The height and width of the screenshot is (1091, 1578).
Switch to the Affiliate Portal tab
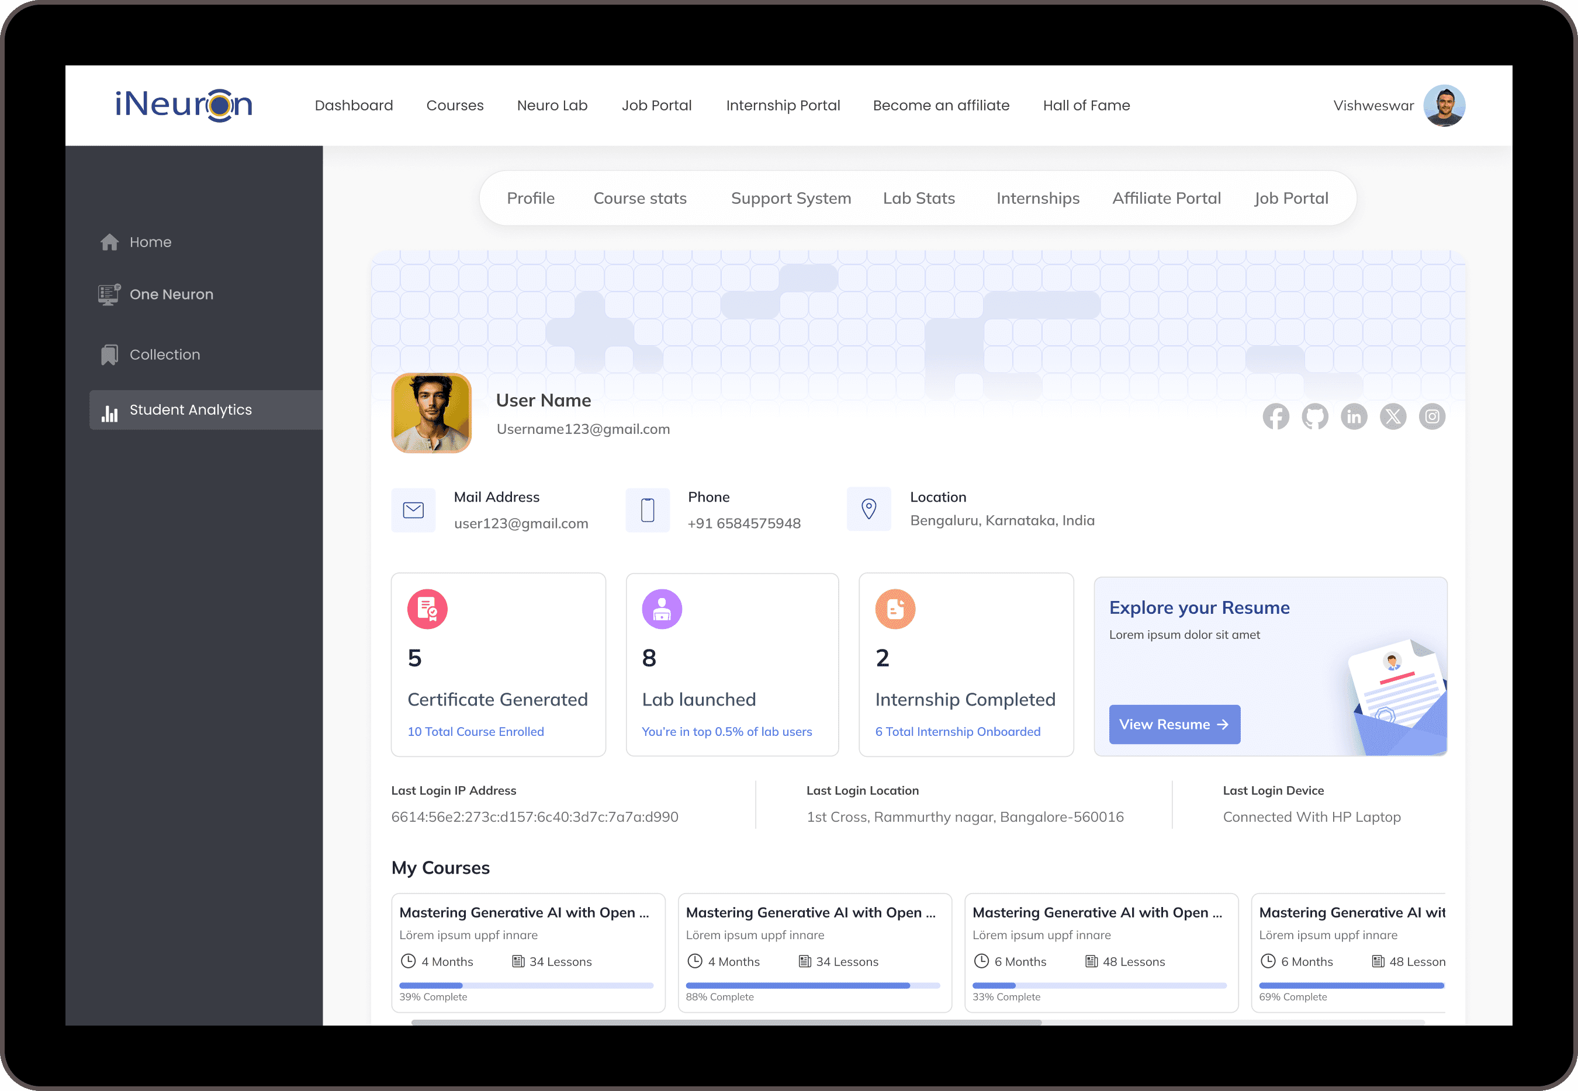[x=1166, y=198]
